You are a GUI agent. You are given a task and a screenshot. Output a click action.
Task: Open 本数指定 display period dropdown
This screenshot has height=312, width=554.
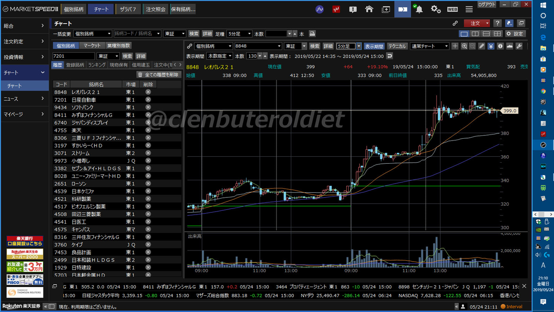220,56
